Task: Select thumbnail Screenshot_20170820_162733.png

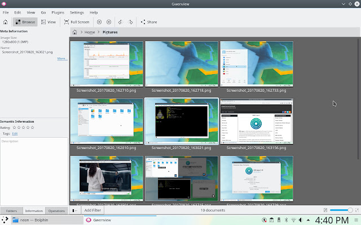Action: coord(257,64)
